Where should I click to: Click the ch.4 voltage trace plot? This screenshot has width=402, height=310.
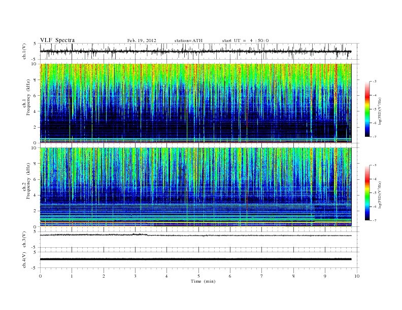coord(199,260)
